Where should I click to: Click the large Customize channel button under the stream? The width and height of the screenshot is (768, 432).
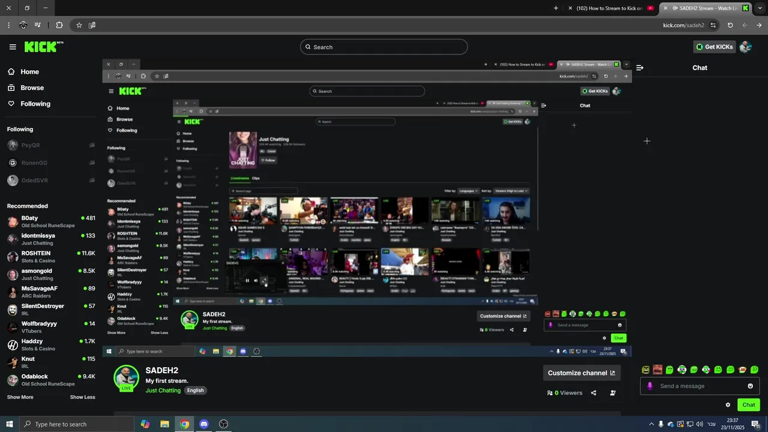[581, 373]
